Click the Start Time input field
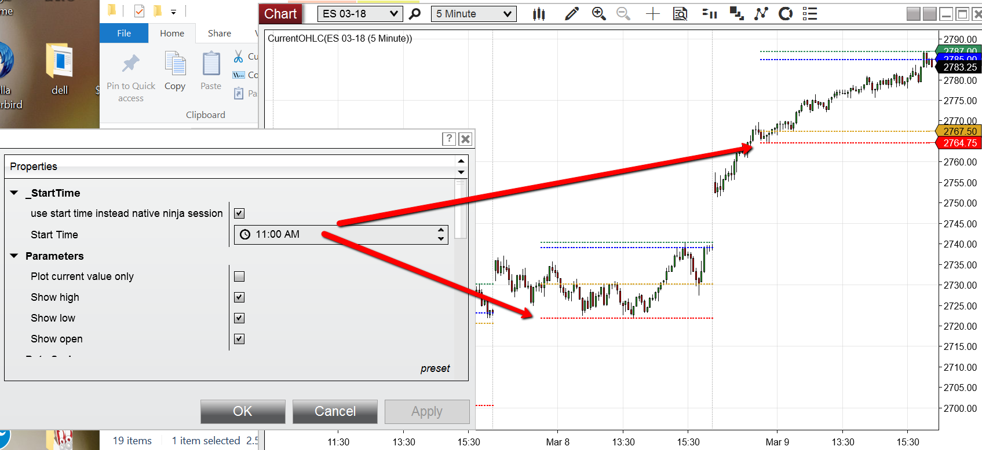 coord(341,234)
